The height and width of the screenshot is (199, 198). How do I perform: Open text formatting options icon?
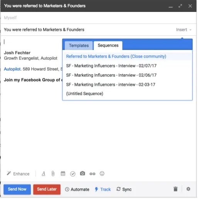[44, 174]
